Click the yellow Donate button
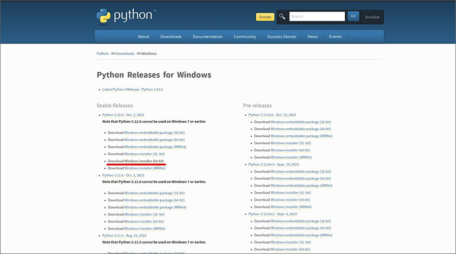The height and width of the screenshot is (254, 456). pos(265,17)
